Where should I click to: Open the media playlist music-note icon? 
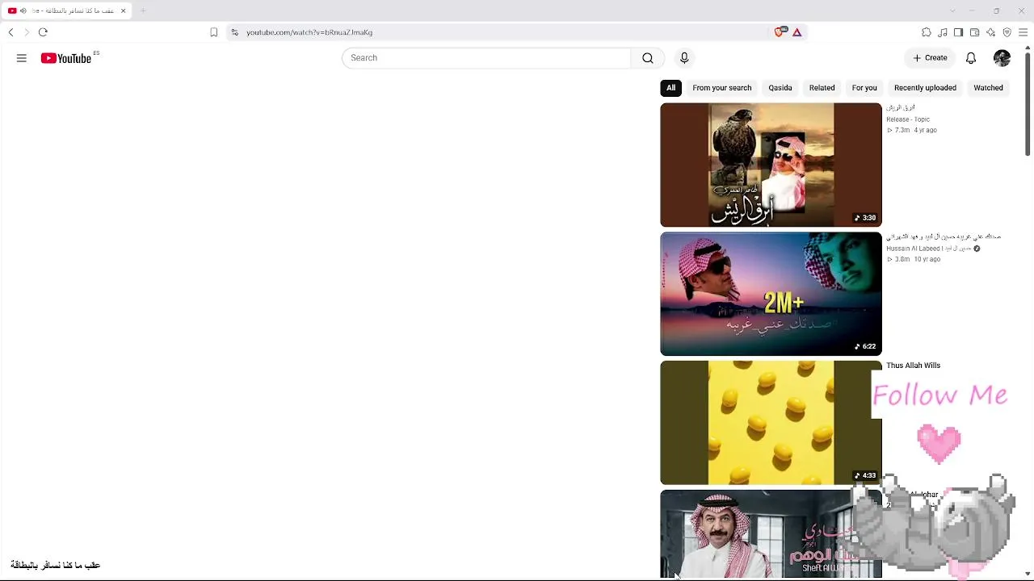tap(943, 32)
